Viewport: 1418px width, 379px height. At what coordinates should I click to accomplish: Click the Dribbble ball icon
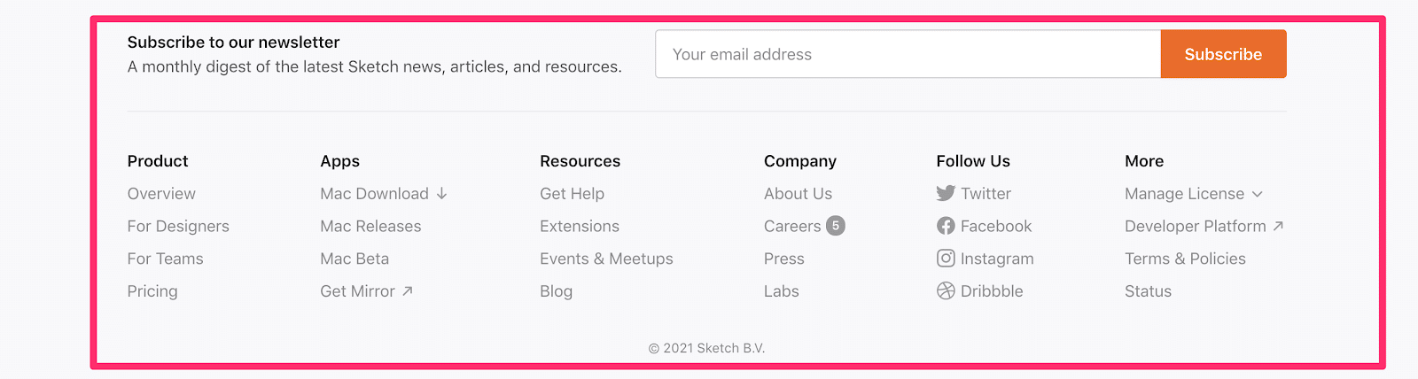pos(946,290)
